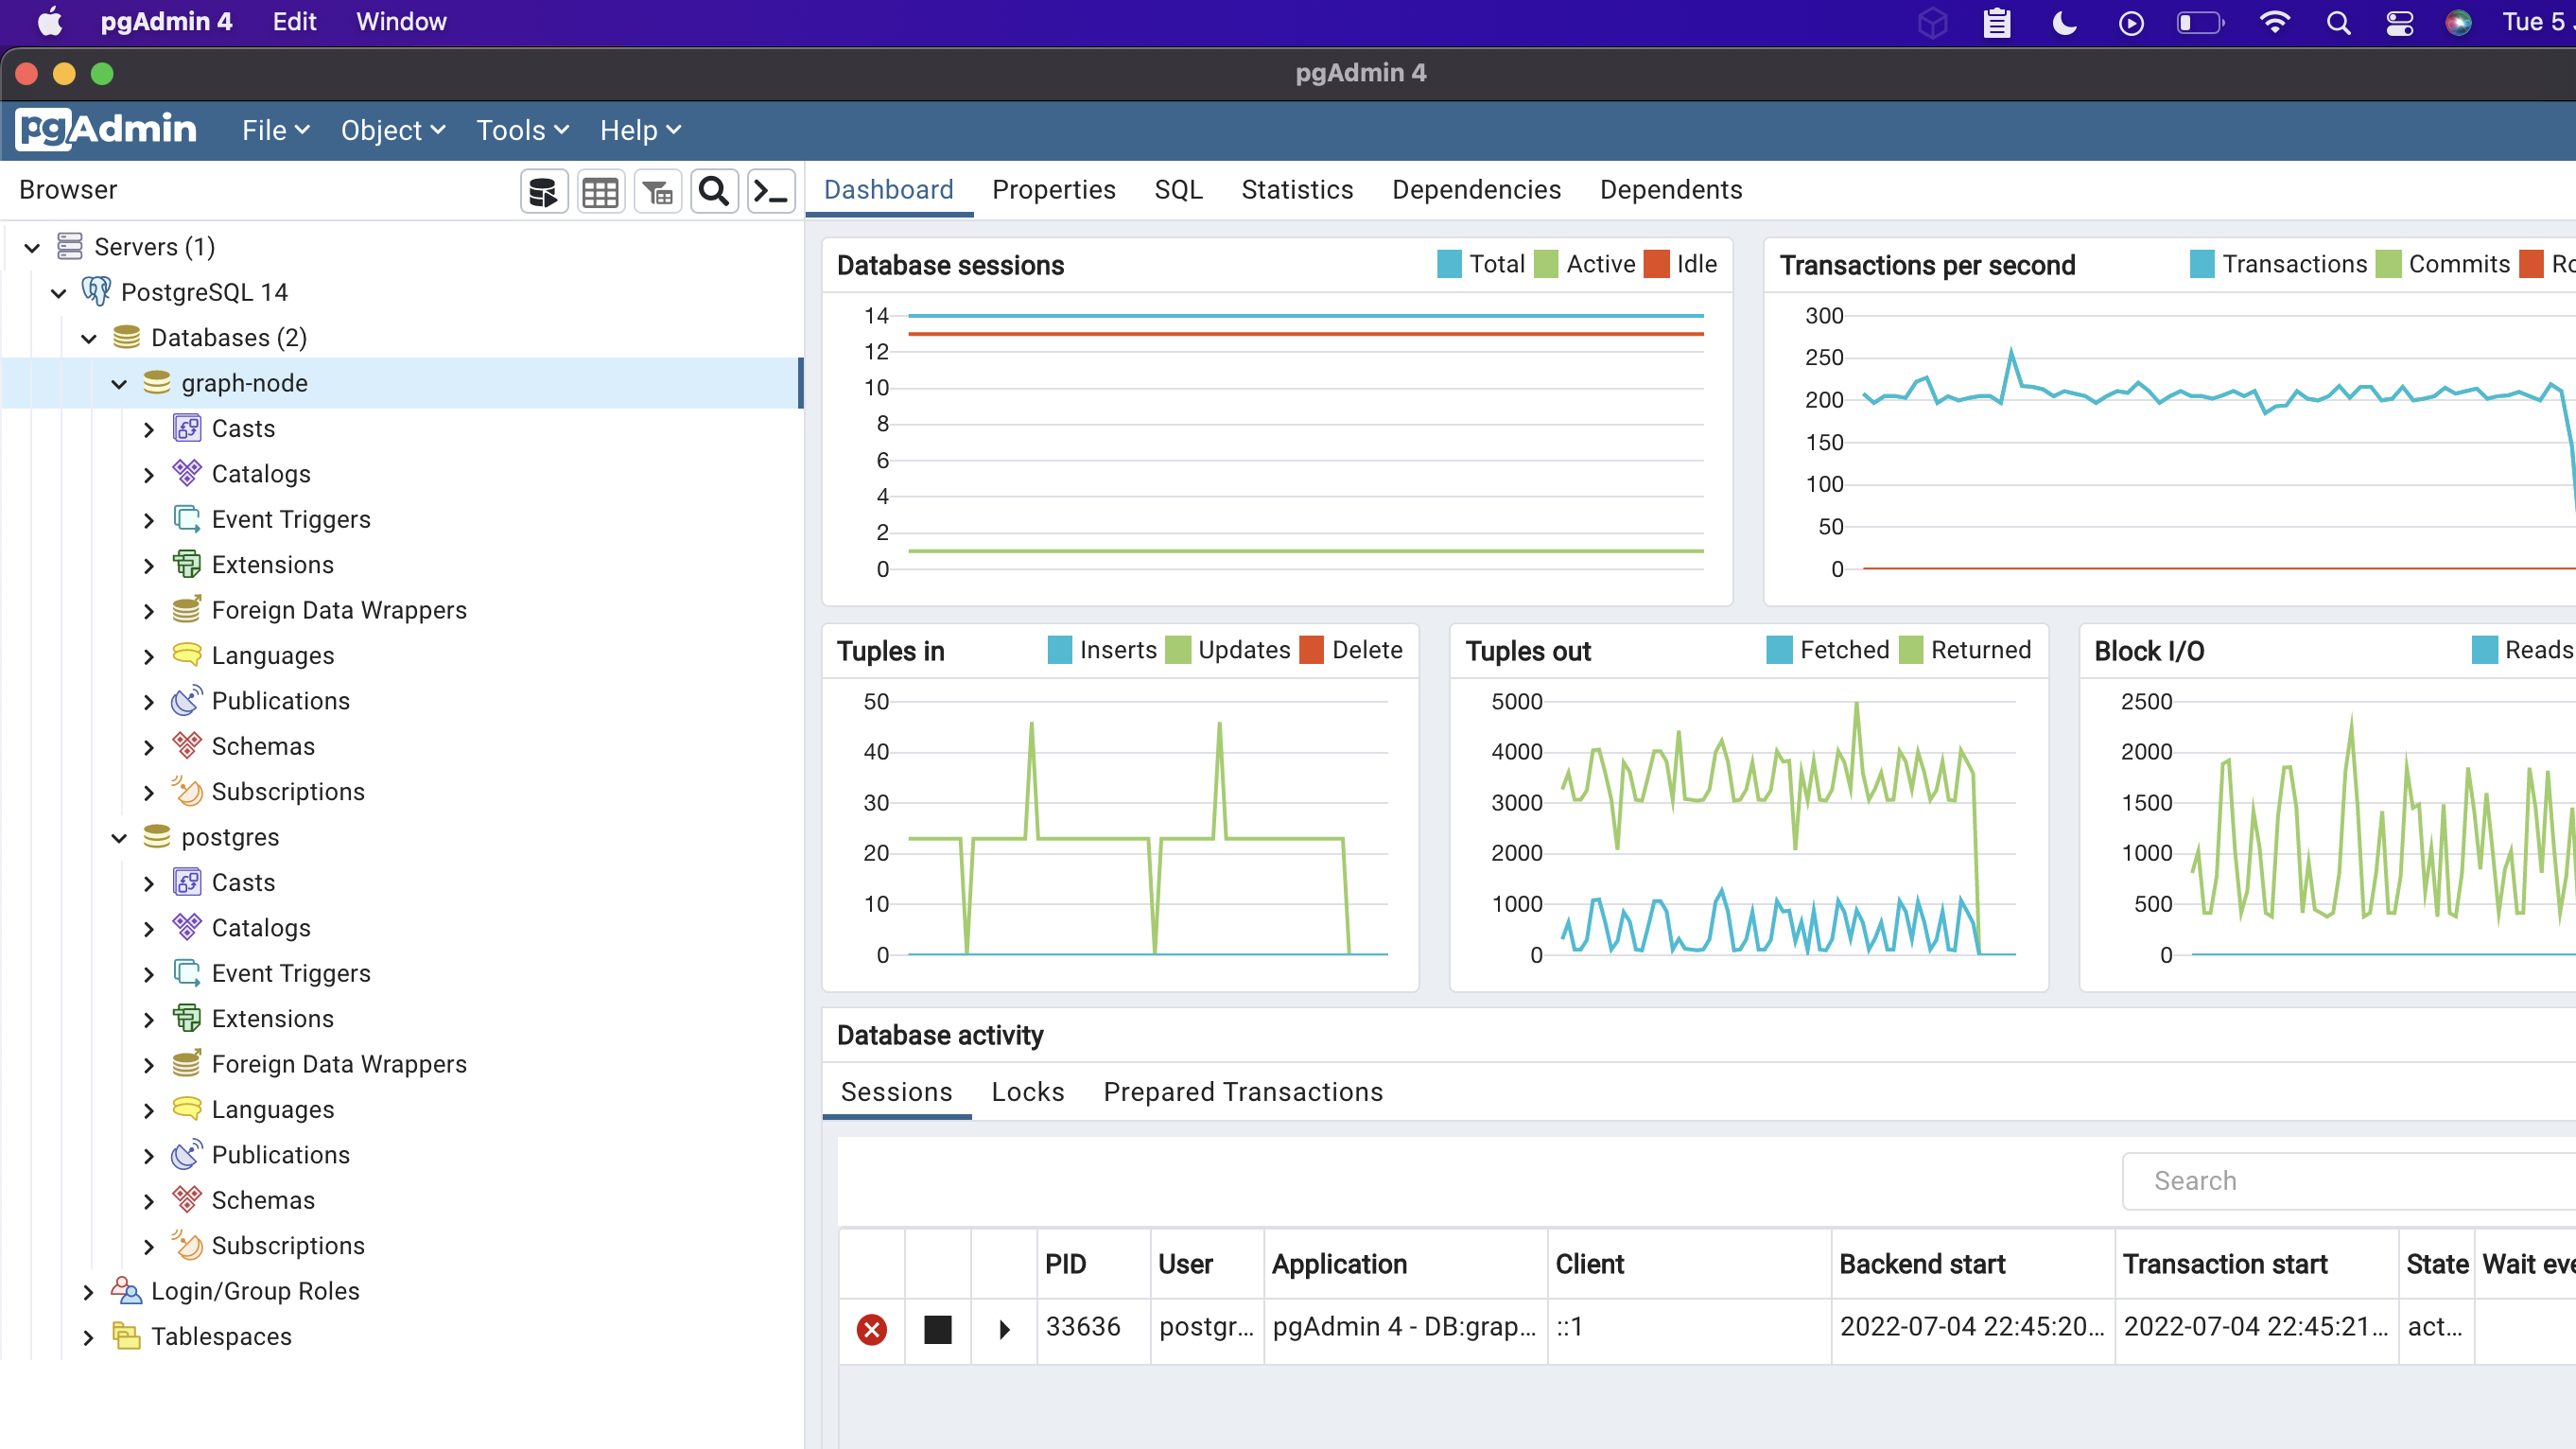Launch the PSQL Tool terminal icon
2576x1449 pixels.
click(x=771, y=191)
